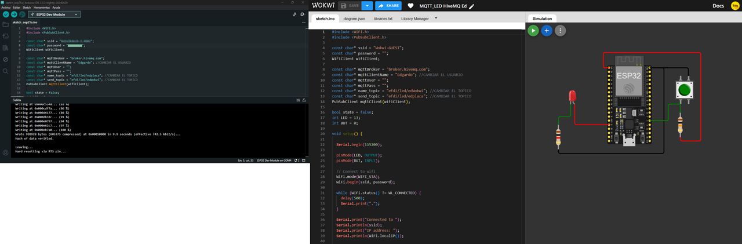Click the 'Hash of data verified.' output line
Viewport: 742px width, 244px height.
34,139
